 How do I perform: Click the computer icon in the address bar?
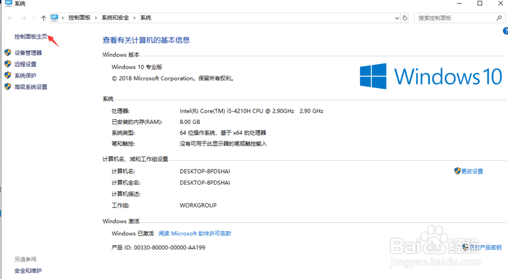click(x=54, y=18)
